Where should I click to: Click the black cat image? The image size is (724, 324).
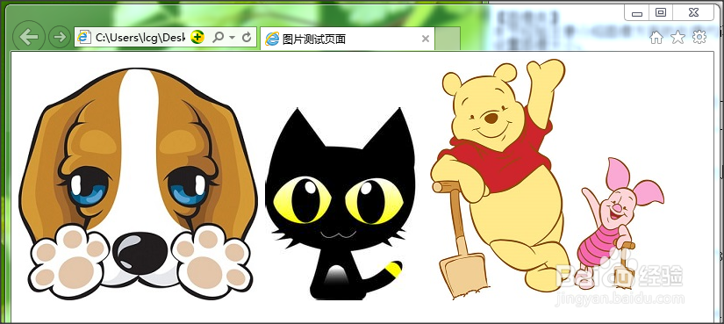340,204
